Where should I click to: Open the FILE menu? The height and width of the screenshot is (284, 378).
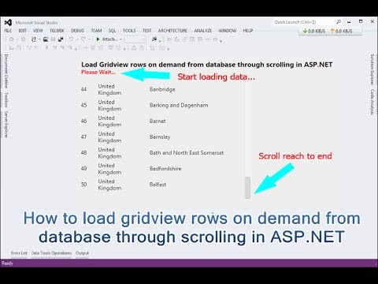point(8,31)
